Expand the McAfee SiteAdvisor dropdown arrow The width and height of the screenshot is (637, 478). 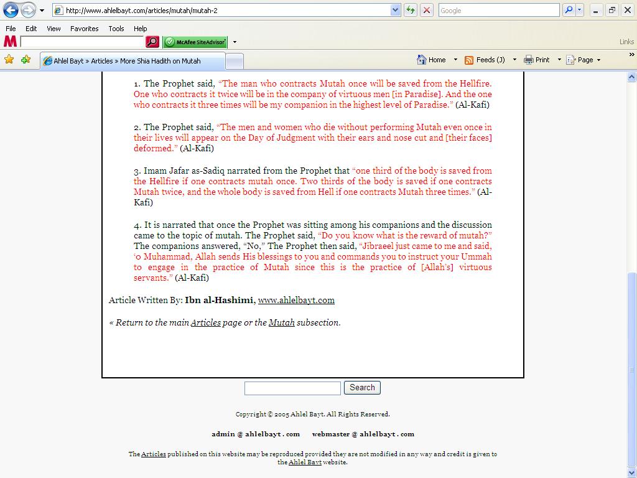pyautogui.click(x=235, y=42)
